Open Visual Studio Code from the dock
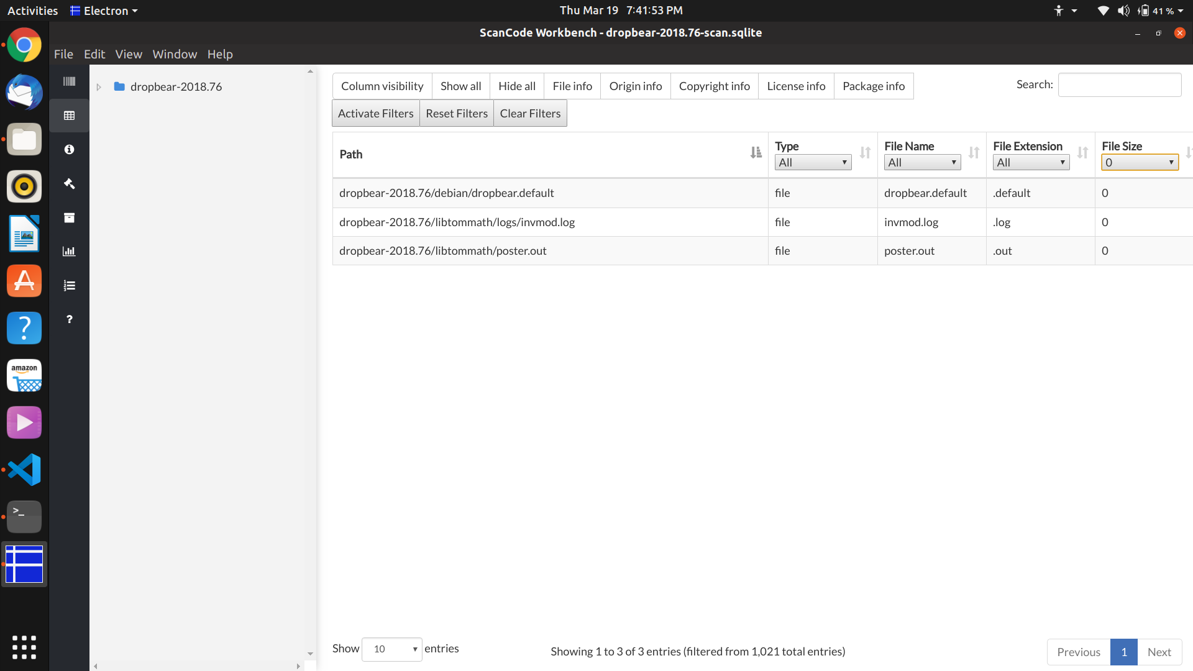The width and height of the screenshot is (1193, 671). [24, 470]
